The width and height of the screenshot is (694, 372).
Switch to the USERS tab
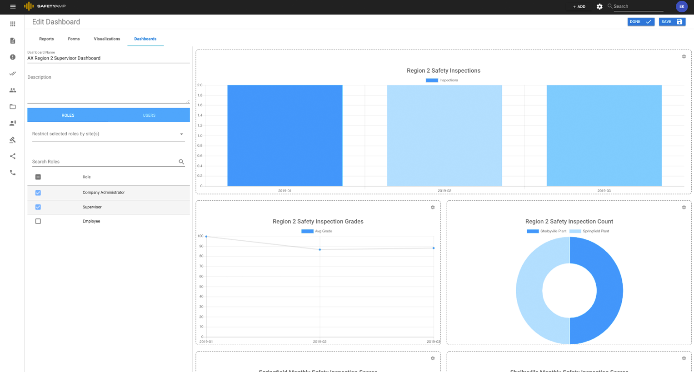149,115
